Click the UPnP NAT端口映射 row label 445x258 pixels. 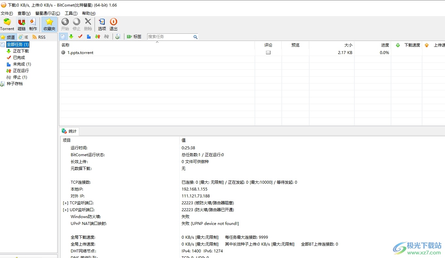point(89,224)
